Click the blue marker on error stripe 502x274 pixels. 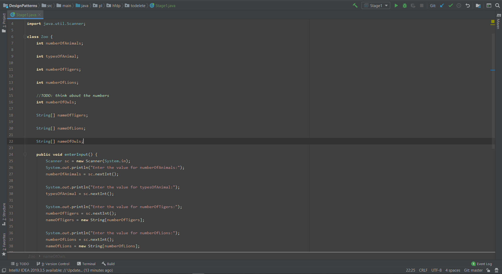(493, 70)
